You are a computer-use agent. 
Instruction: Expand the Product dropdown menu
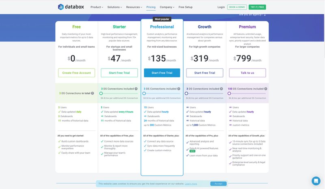97,7
